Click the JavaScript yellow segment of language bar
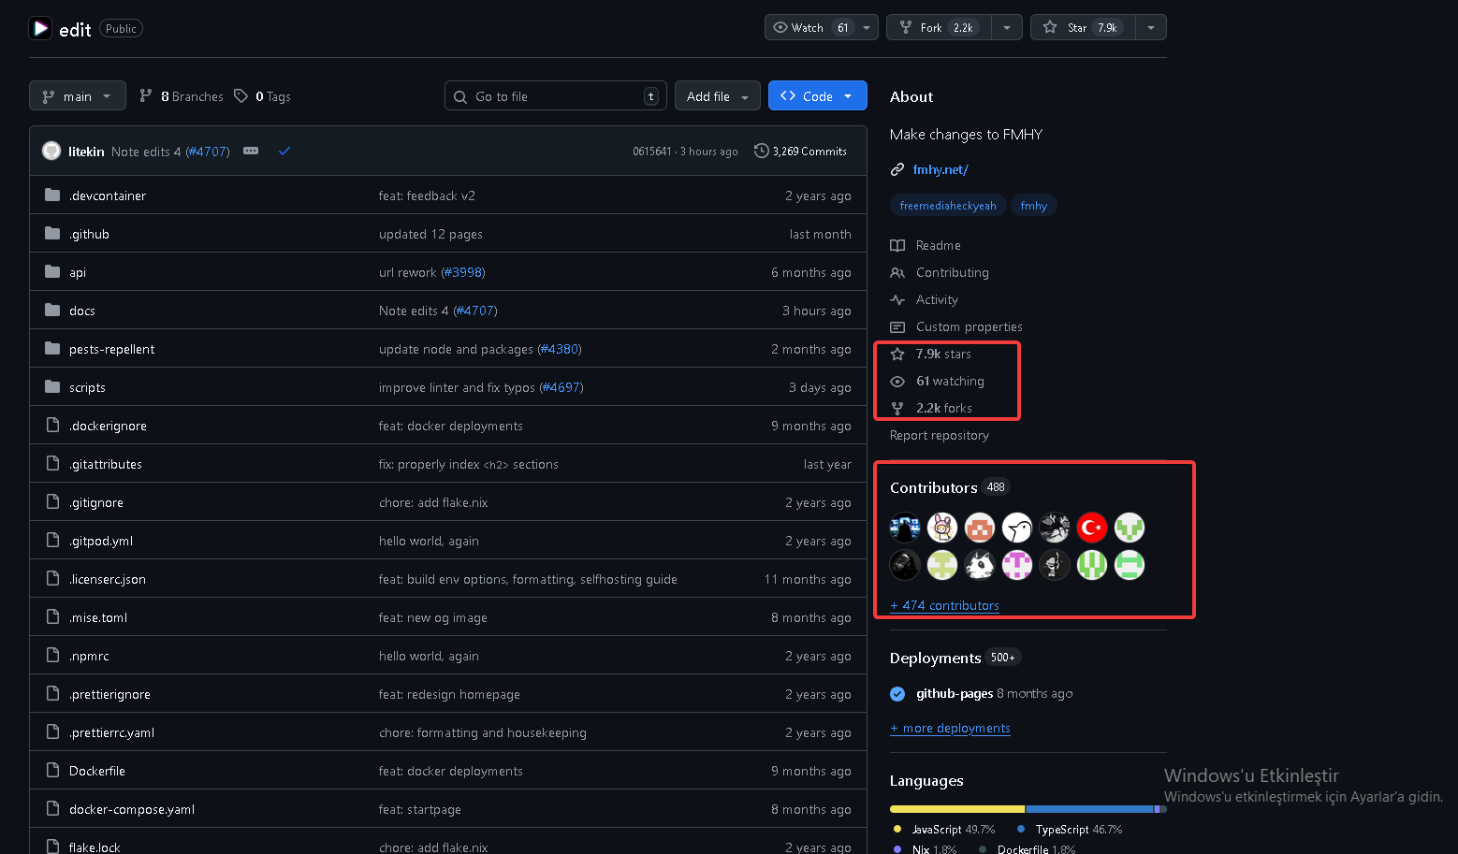1458x854 pixels. (957, 809)
